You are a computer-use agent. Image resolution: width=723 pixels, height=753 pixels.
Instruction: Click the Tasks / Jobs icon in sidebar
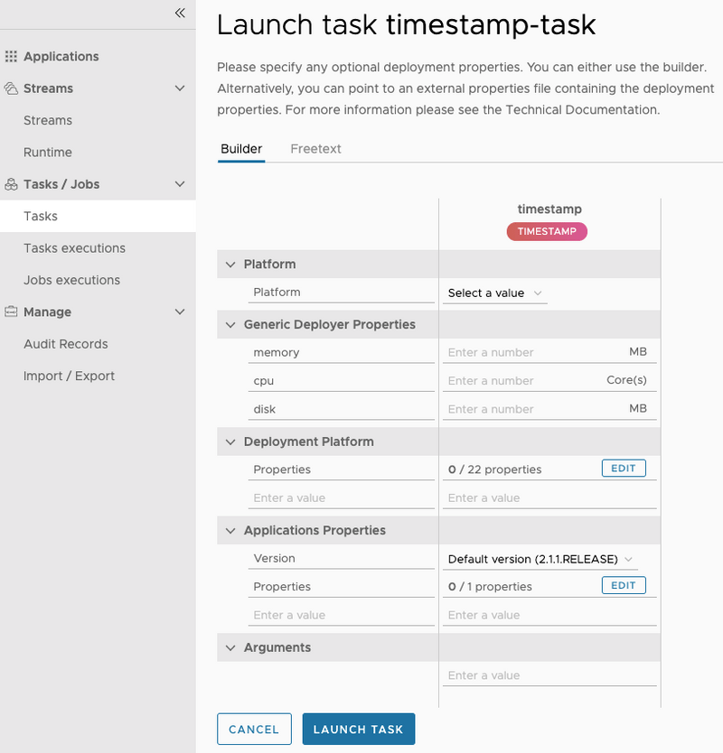pyautogui.click(x=12, y=184)
